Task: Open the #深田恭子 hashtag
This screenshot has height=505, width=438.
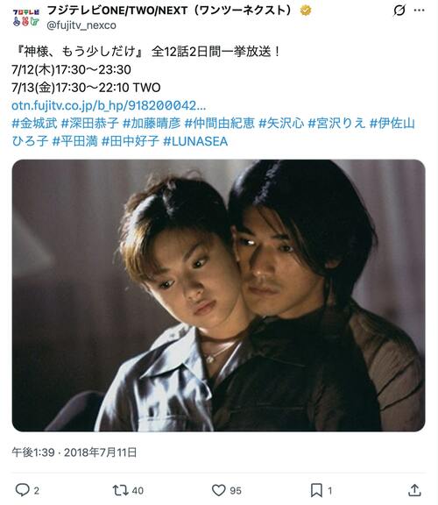Action: click(89, 123)
